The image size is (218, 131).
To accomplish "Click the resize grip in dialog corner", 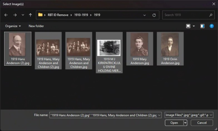I will tap(216, 129).
